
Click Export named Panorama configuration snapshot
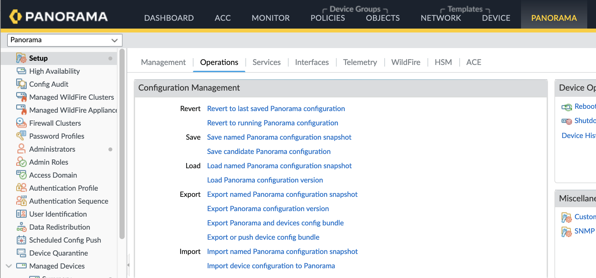(x=282, y=194)
